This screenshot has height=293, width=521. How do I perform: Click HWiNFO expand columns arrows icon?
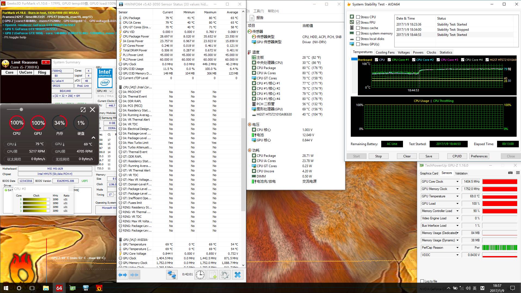click(123, 275)
